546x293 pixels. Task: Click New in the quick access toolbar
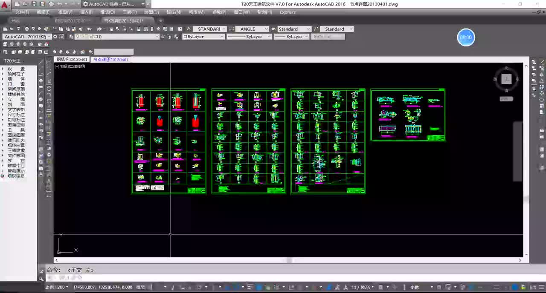point(17,4)
